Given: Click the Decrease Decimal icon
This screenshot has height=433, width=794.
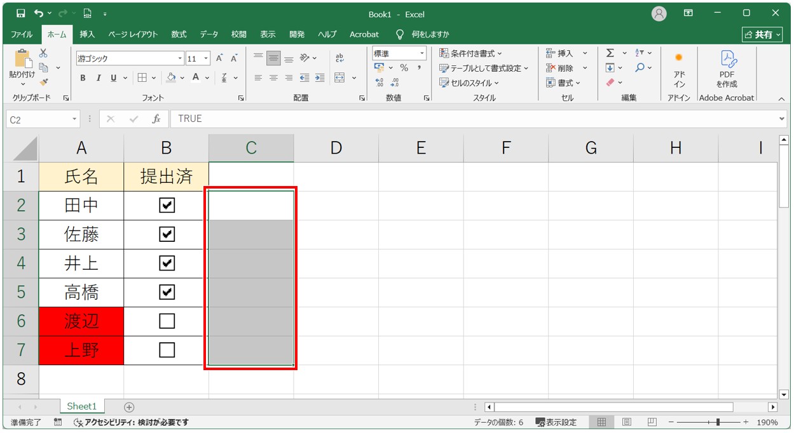Looking at the screenshot, I should tap(395, 83).
